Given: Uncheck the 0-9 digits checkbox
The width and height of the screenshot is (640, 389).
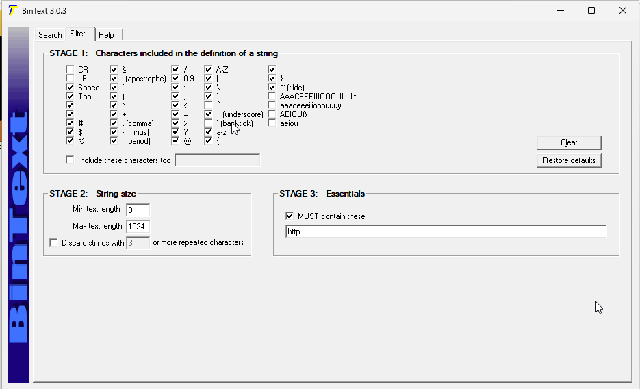Looking at the screenshot, I should point(175,78).
